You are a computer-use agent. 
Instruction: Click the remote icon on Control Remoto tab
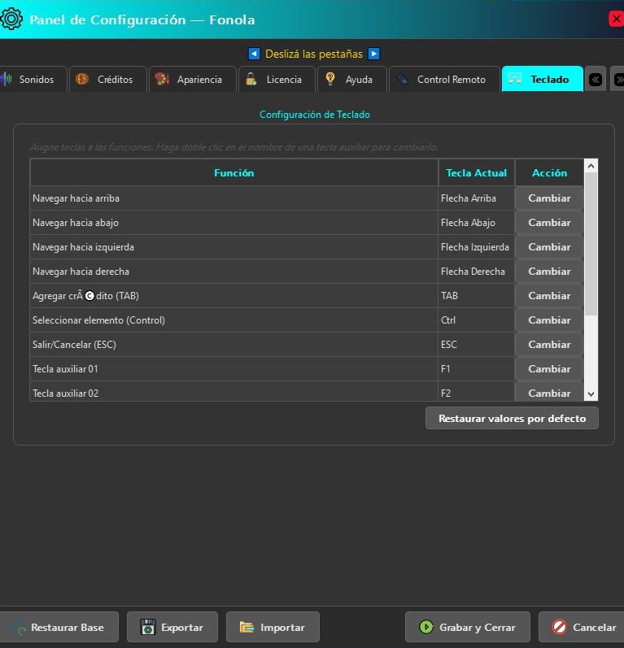[403, 79]
